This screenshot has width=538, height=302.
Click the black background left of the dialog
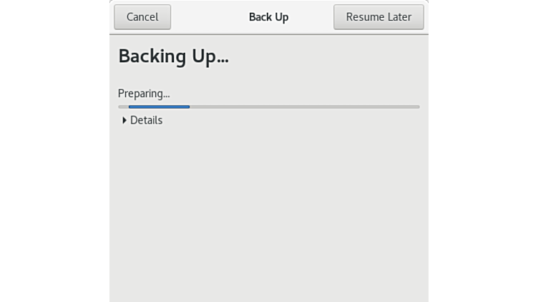54,151
